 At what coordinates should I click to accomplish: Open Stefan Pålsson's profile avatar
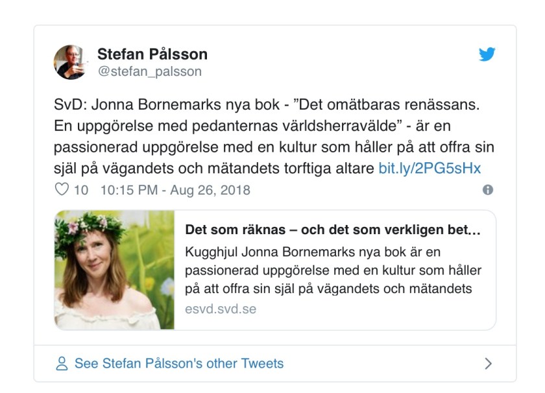pyautogui.click(x=71, y=62)
